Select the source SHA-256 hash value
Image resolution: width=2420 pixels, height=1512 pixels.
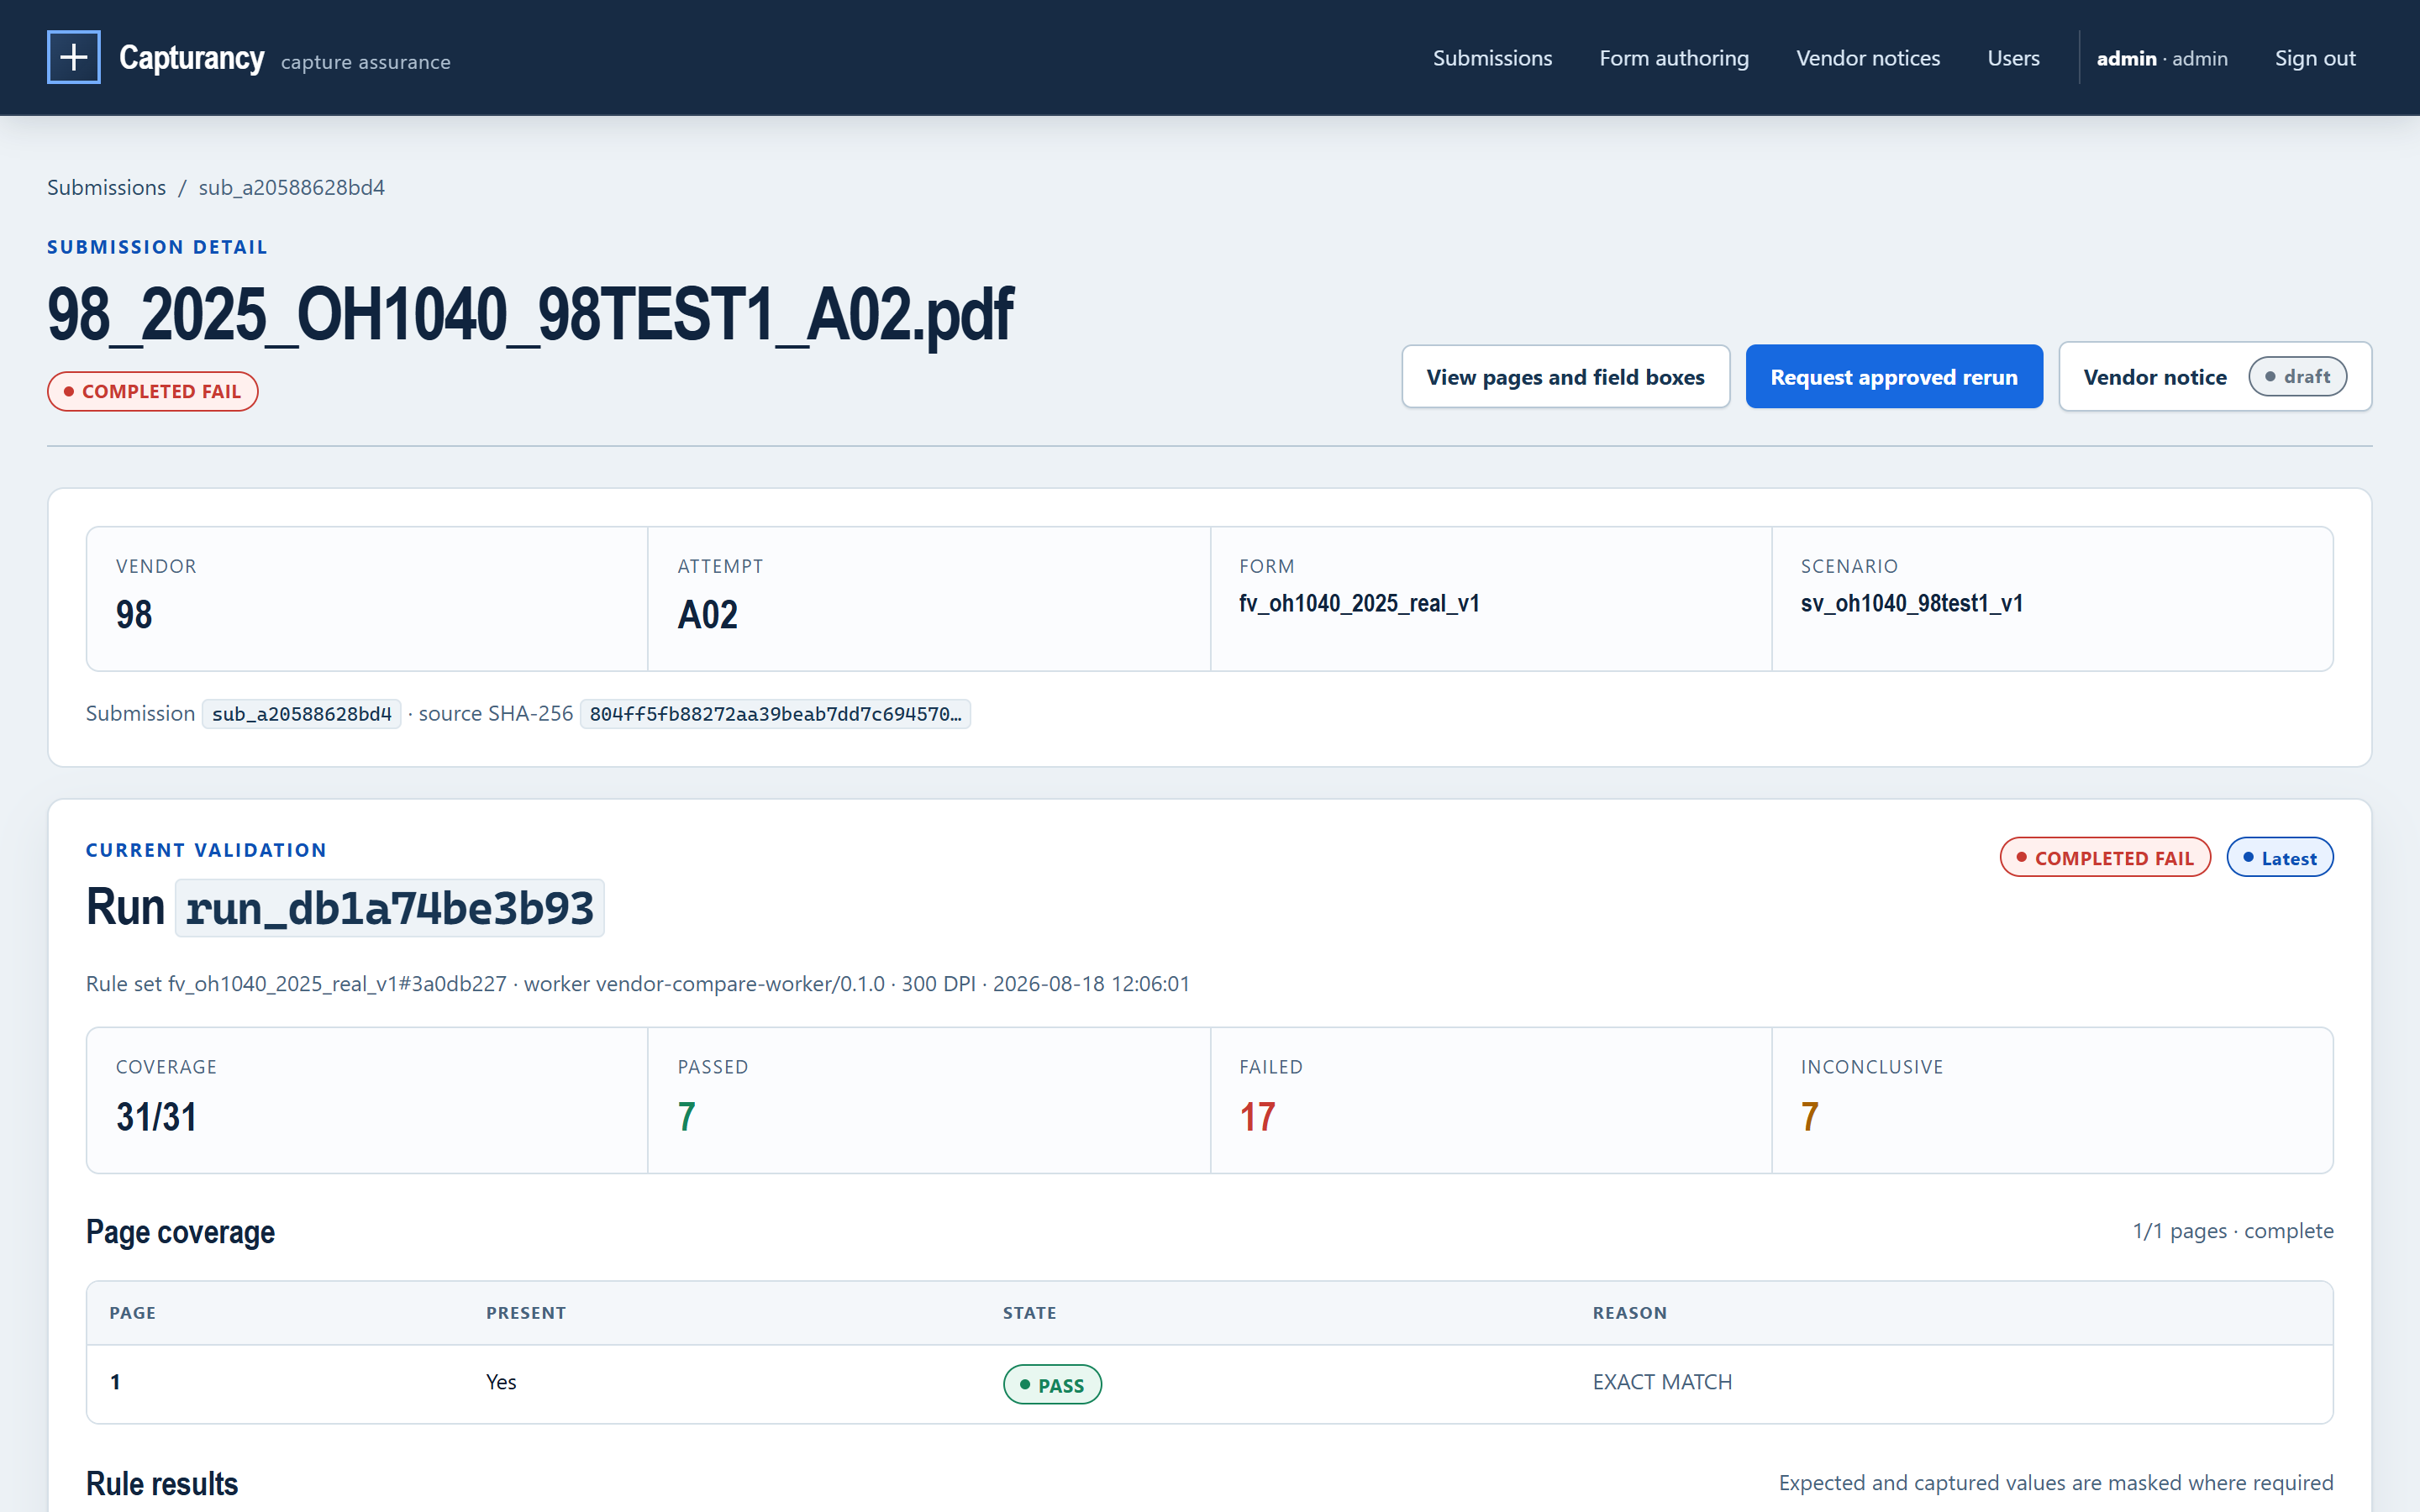pos(775,714)
